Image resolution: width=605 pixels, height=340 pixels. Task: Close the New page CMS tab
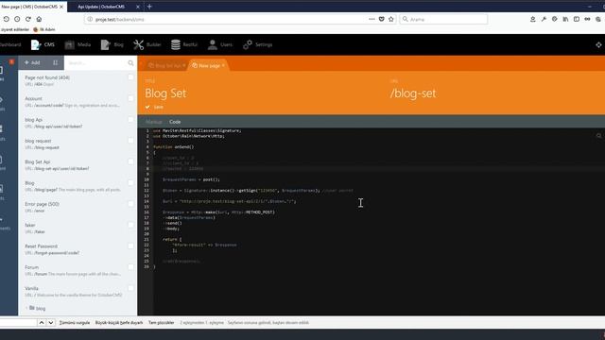coord(61,7)
